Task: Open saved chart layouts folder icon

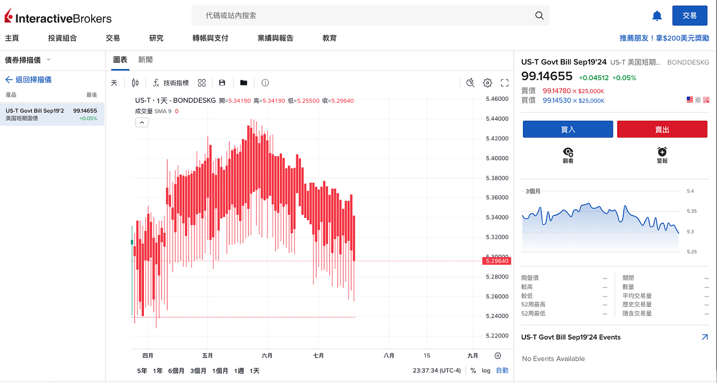Action: click(244, 83)
